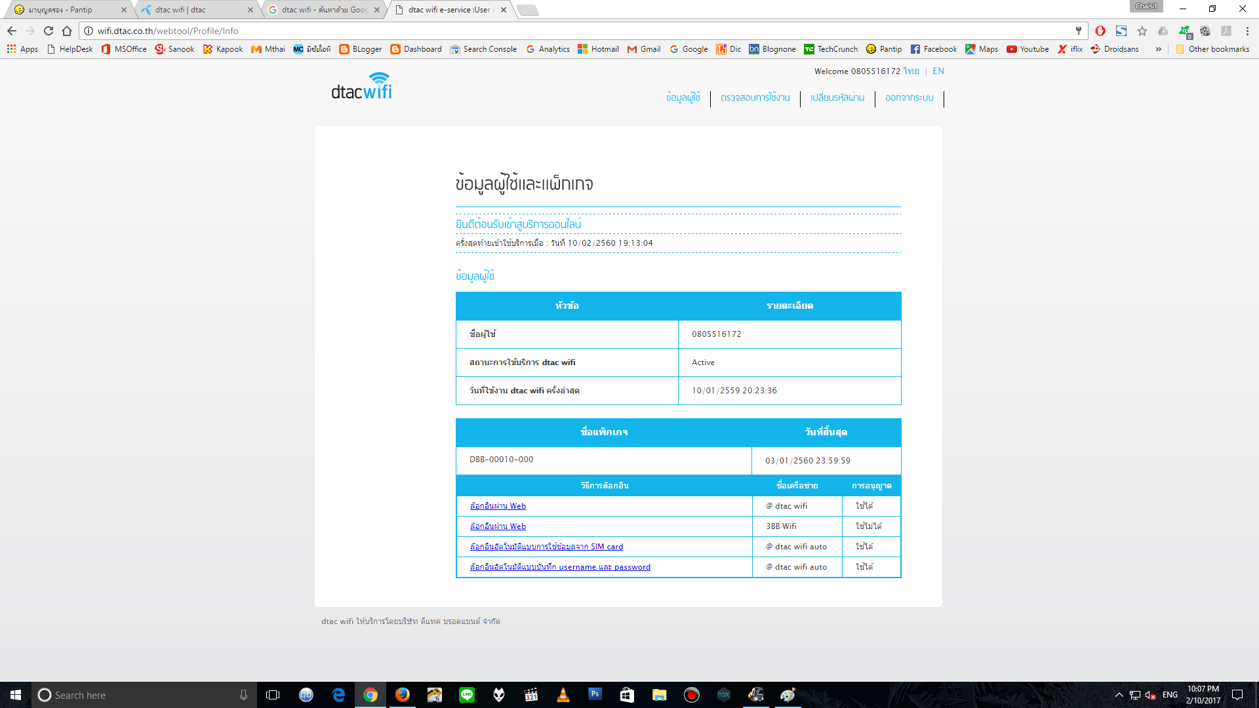Image resolution: width=1259 pixels, height=708 pixels.
Task: Show hidden system tray icons
Action: (x=1119, y=695)
